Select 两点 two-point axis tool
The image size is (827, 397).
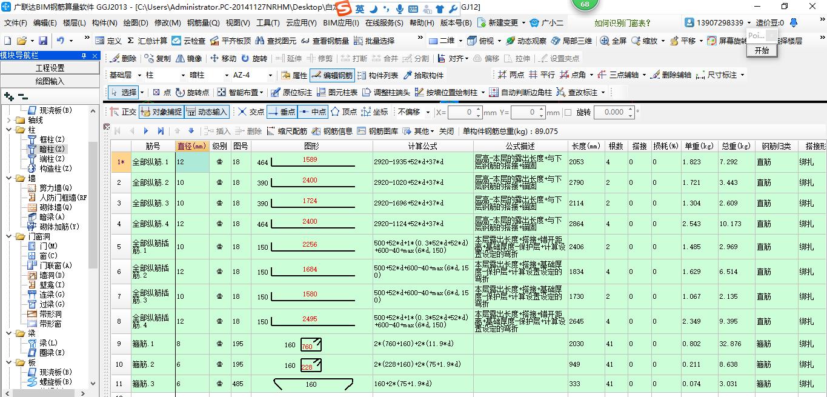tap(511, 75)
